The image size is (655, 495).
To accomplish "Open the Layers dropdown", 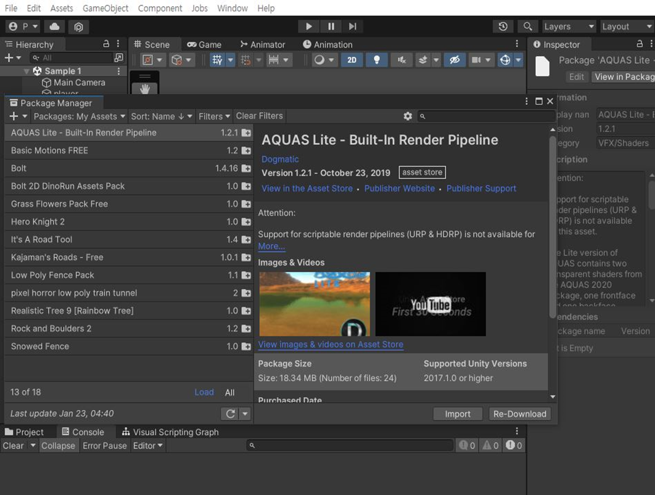I will (569, 27).
